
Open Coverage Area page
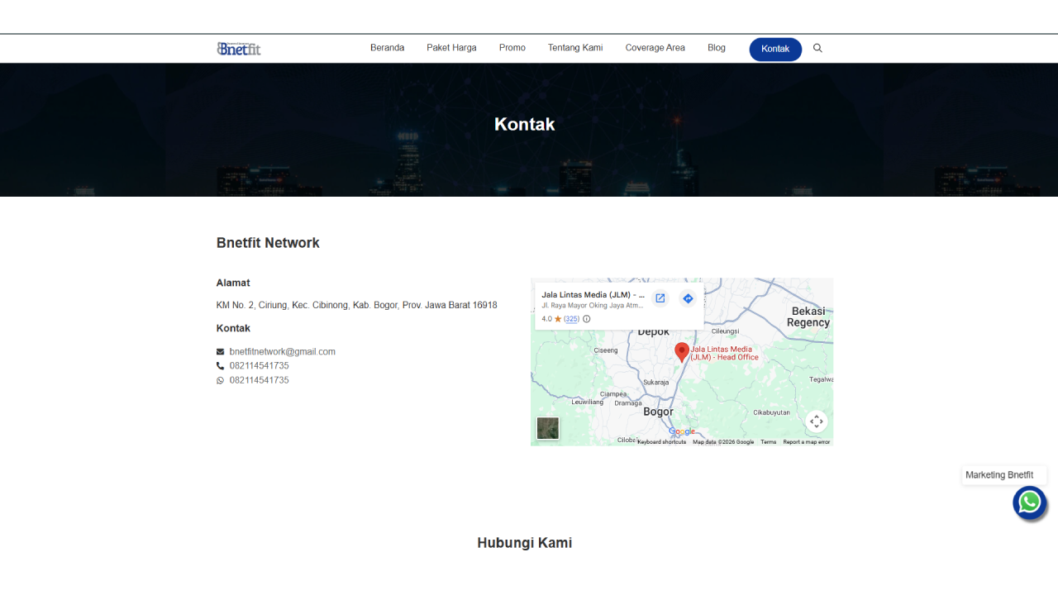coord(655,48)
